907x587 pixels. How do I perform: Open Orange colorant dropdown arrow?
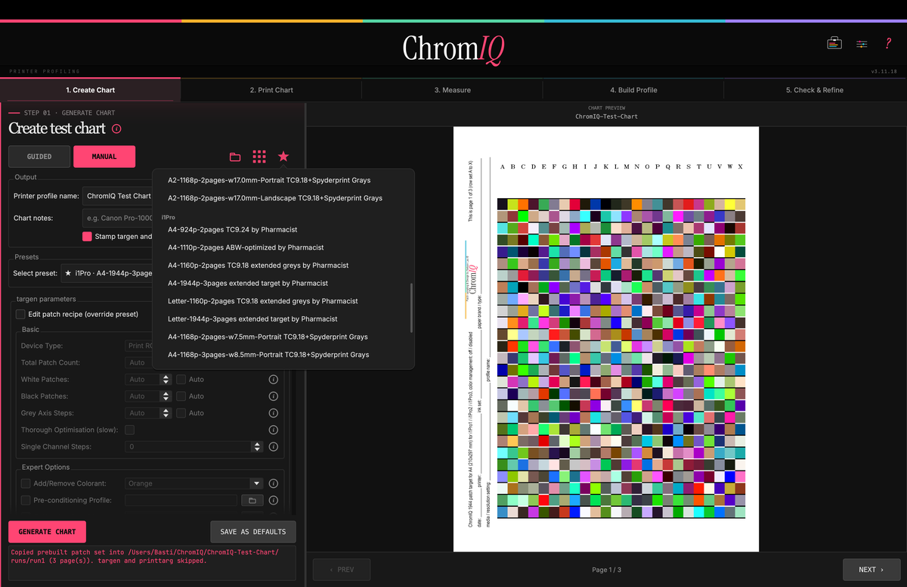(x=256, y=483)
